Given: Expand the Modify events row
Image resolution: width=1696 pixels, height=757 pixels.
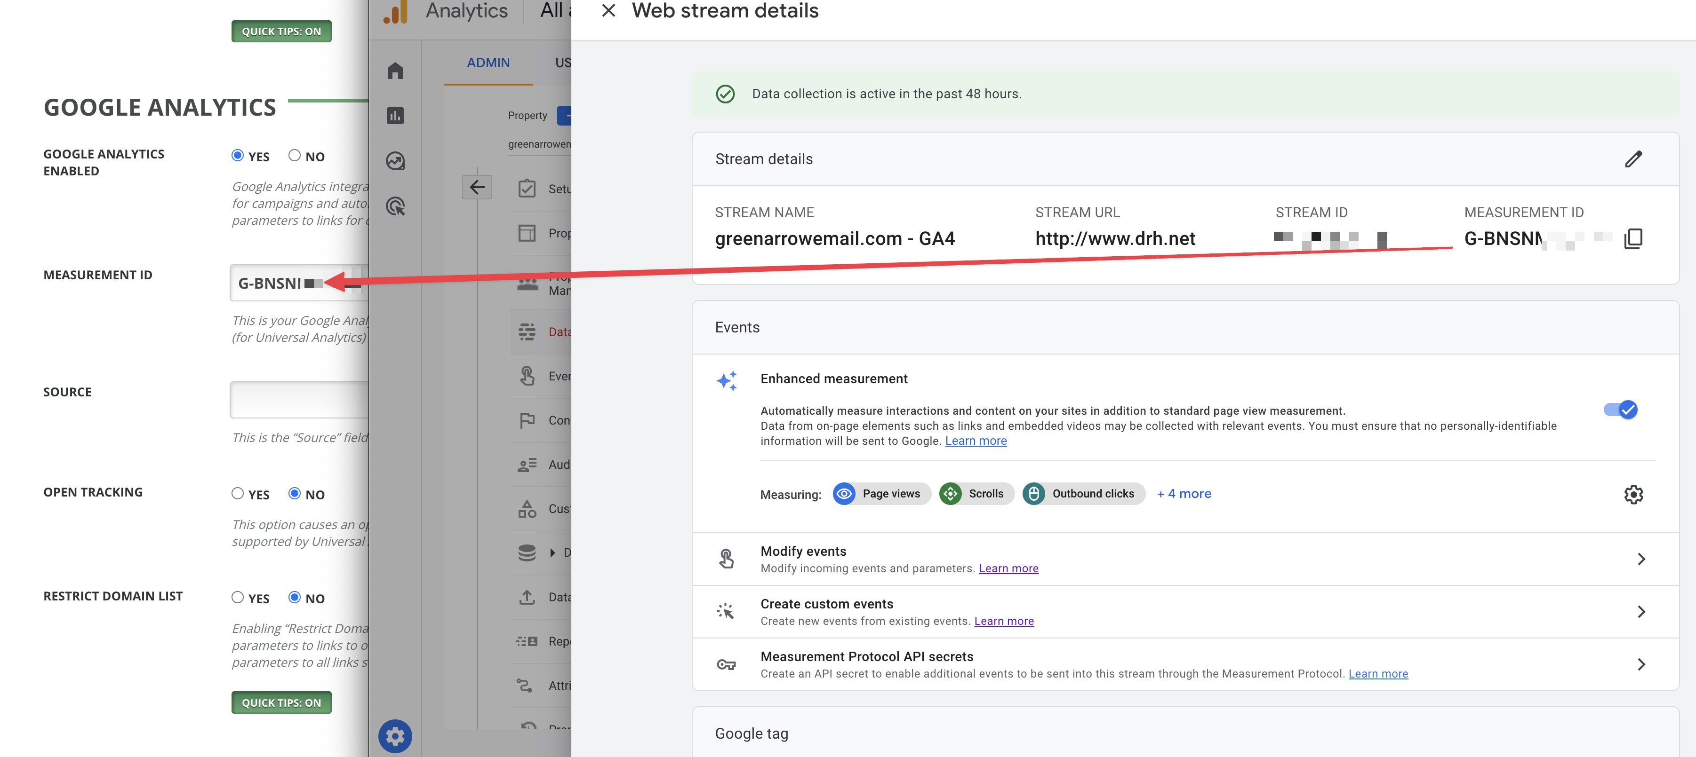Looking at the screenshot, I should [1640, 559].
